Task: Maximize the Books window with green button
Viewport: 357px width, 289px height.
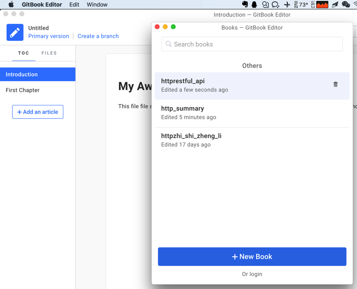Action: (x=173, y=27)
